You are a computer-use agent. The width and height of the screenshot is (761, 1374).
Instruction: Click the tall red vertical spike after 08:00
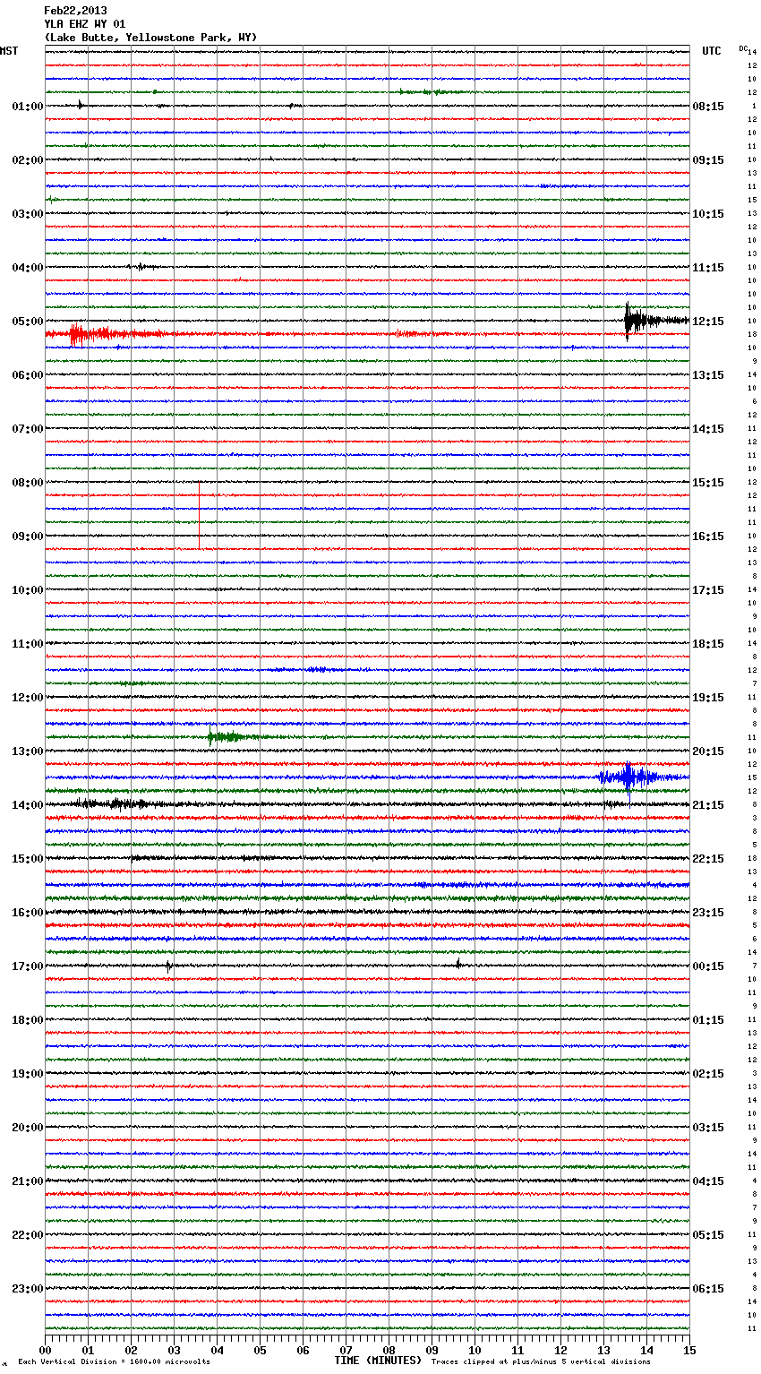pyautogui.click(x=199, y=515)
